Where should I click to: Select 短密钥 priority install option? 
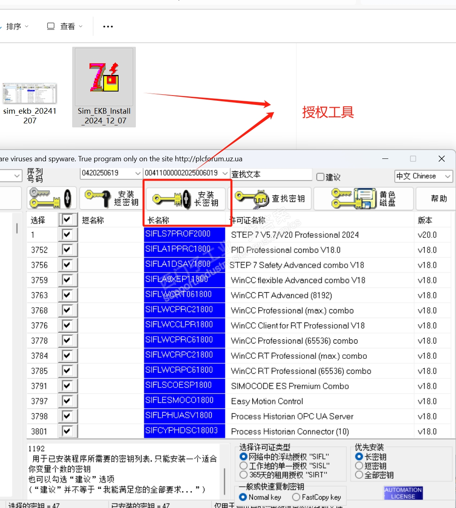click(x=359, y=466)
